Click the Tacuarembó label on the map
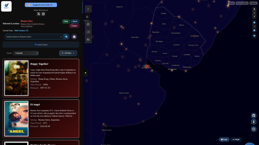259x145 pixels. (176, 33)
